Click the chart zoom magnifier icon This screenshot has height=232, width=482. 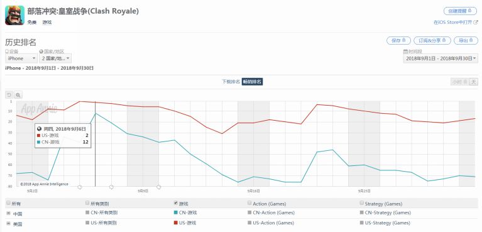pos(18,95)
